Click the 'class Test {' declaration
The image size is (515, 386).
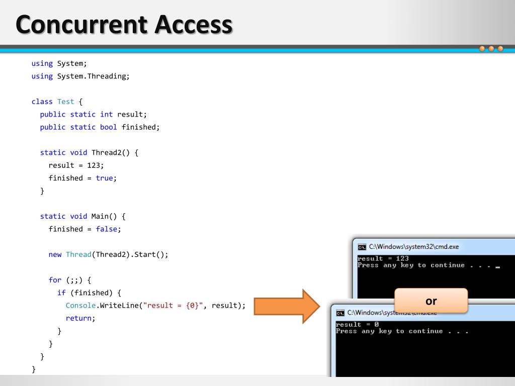coord(57,102)
